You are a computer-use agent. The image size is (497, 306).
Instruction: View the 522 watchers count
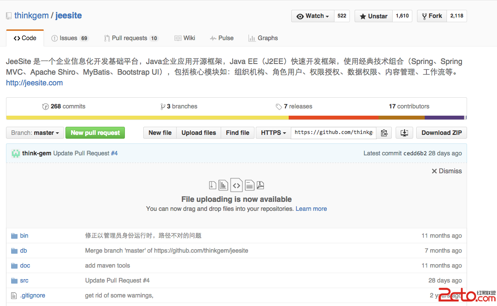(x=342, y=16)
